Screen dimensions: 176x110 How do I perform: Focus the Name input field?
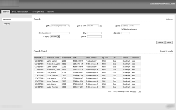pos(131,26)
